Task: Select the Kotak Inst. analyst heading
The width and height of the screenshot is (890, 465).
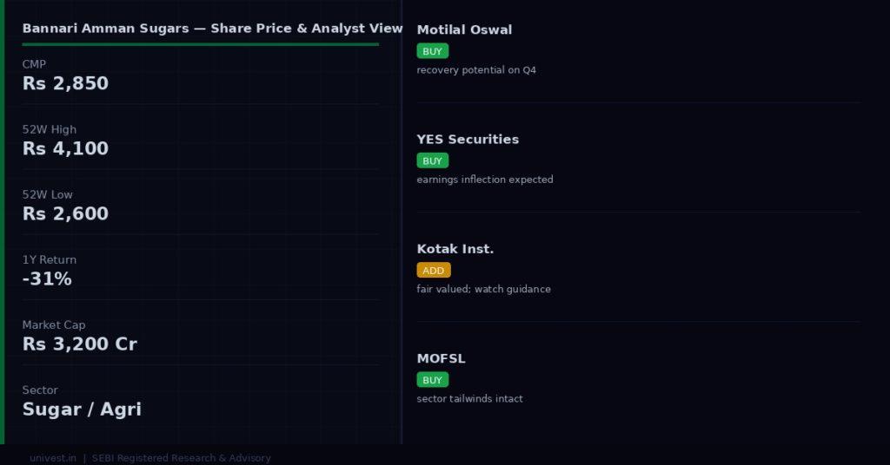Action: (x=455, y=249)
